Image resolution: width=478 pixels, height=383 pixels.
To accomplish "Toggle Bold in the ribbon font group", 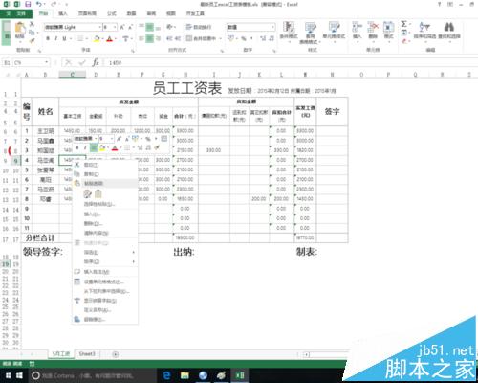I will [x=48, y=38].
